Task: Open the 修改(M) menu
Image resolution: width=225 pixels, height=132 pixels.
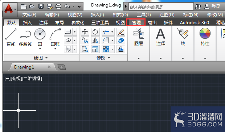Action: coord(215,15)
